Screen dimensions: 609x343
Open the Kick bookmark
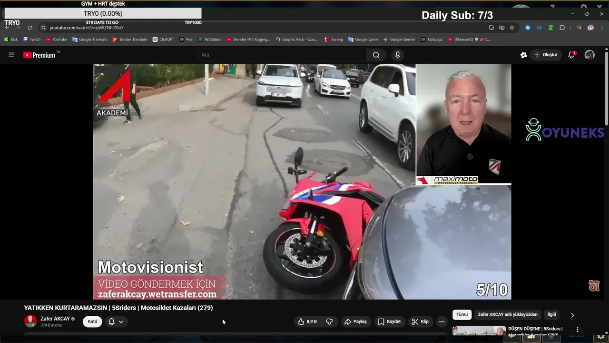(x=11, y=40)
